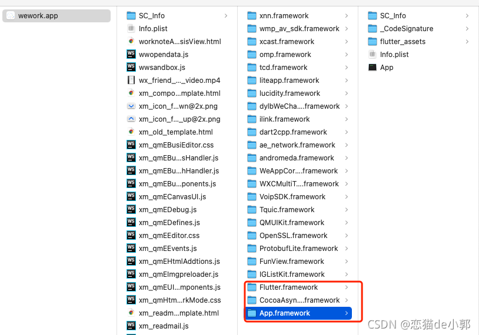
Task: Select ae_network.framework folder
Action: pos(298,145)
